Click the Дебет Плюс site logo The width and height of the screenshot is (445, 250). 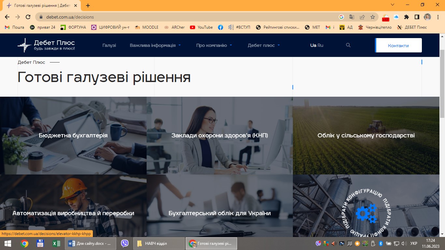pyautogui.click(x=46, y=45)
